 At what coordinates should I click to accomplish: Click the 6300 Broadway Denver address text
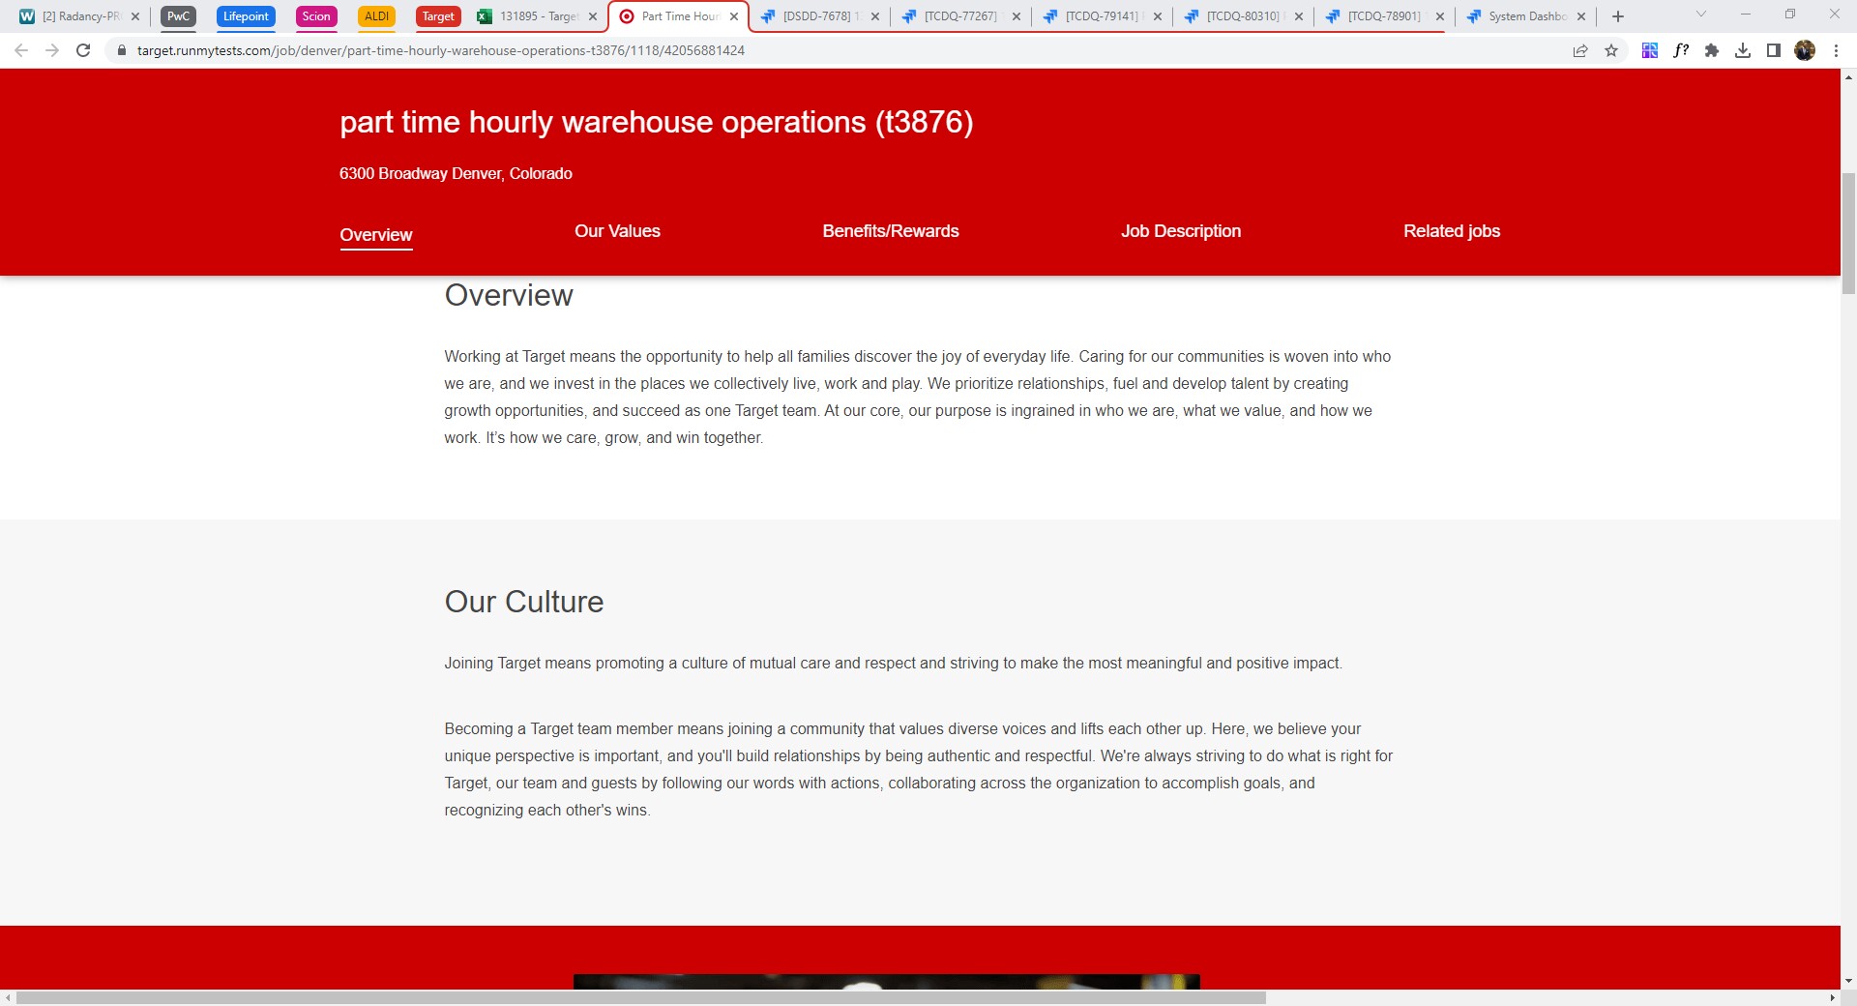456,173
